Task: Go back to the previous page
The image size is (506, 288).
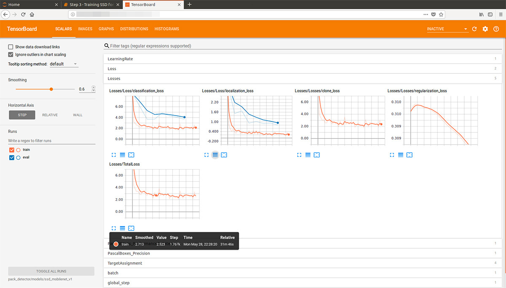Action: pyautogui.click(x=6, y=14)
